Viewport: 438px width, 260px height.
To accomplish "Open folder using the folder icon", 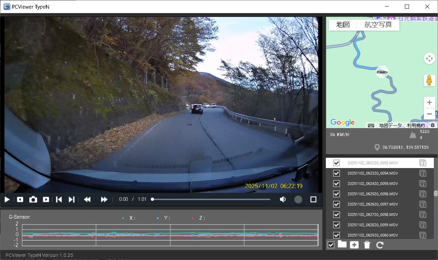I will [342, 245].
